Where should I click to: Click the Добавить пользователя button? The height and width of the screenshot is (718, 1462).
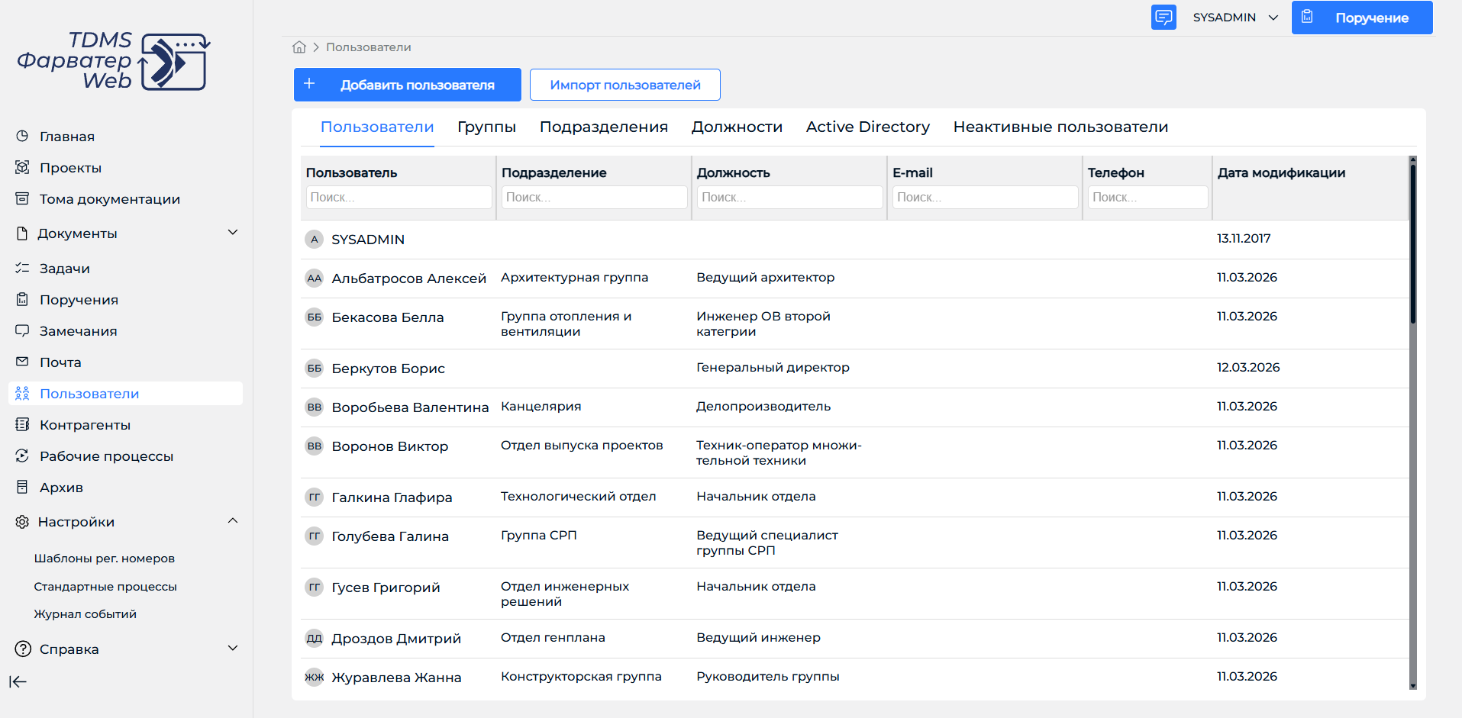tap(408, 85)
